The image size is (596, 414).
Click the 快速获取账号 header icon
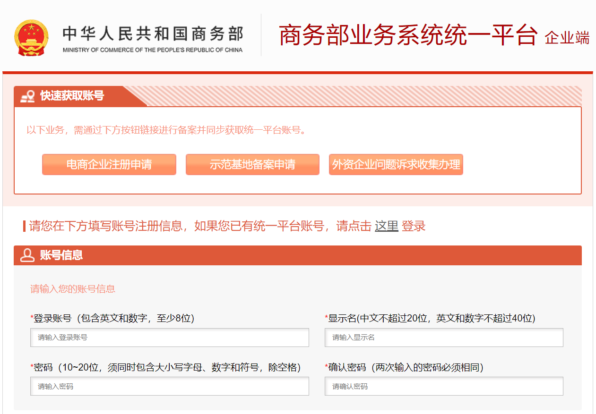pos(28,96)
